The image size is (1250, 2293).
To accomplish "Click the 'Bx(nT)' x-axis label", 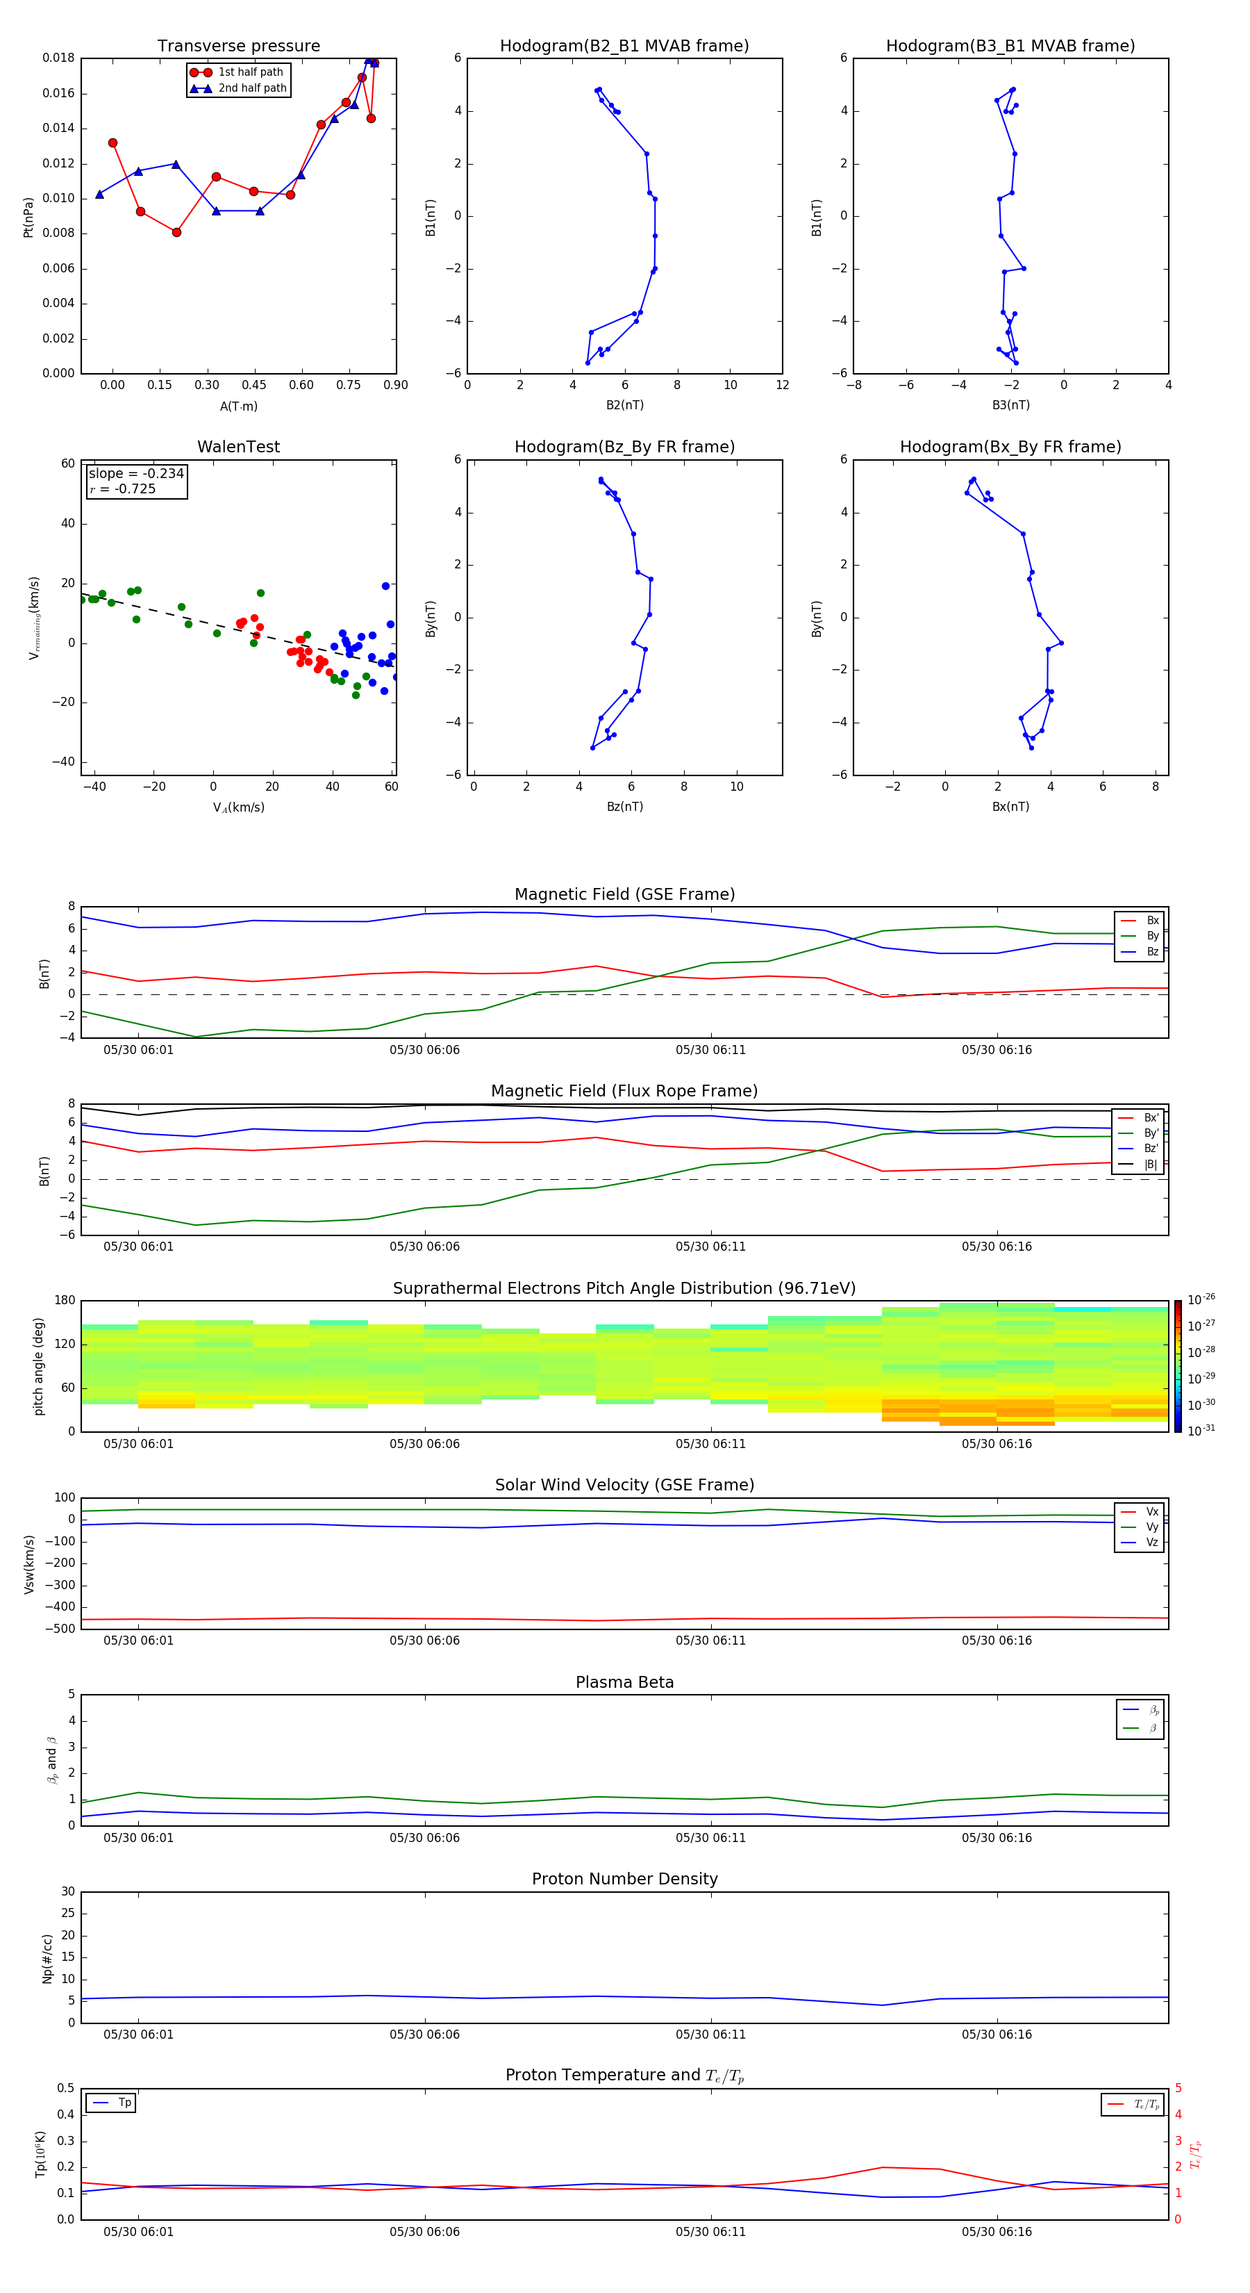I will pyautogui.click(x=1010, y=807).
